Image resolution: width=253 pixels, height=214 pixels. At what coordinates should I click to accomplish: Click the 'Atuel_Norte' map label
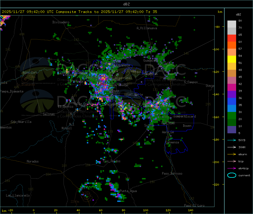click(134, 94)
